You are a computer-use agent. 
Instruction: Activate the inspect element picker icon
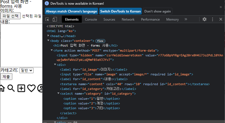pyautogui.click(x=47, y=19)
